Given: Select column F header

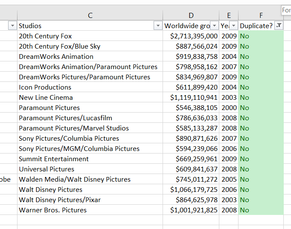Looking at the screenshot, I should (x=261, y=15).
